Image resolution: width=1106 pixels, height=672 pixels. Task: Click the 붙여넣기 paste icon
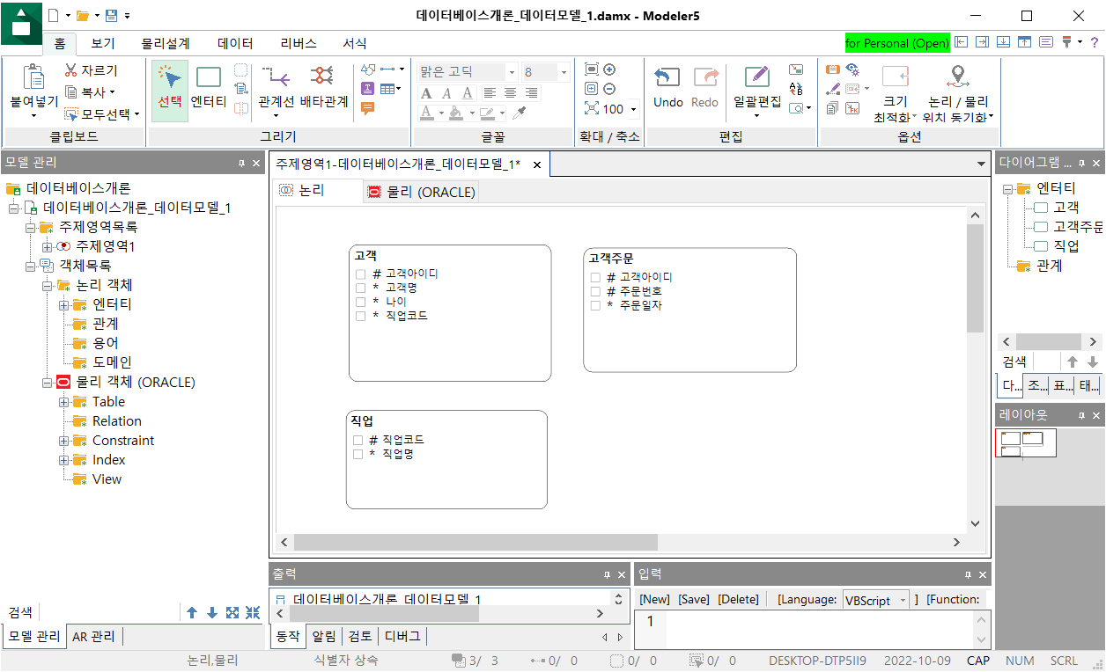pyautogui.click(x=33, y=77)
